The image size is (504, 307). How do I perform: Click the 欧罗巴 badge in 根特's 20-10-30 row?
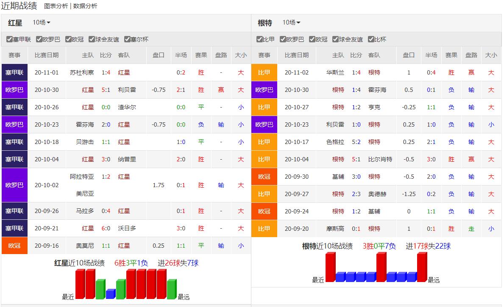click(264, 90)
